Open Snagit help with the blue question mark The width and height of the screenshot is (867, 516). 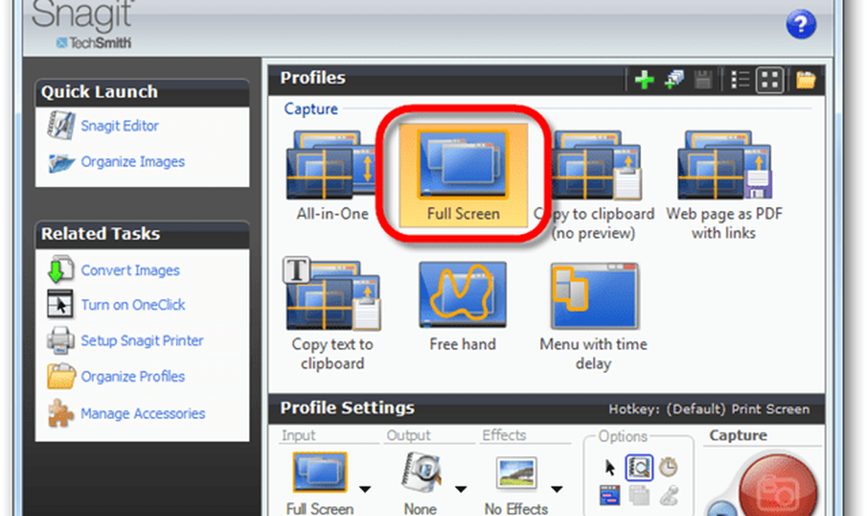pos(800,24)
